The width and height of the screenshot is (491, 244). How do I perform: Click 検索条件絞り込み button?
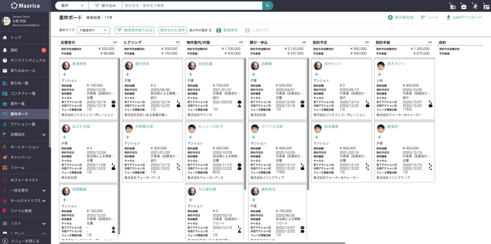[x=135, y=30]
